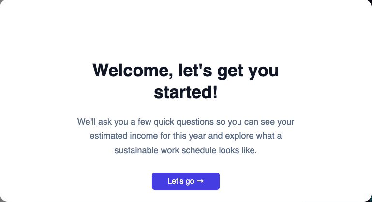Click the words "quick questions" in description
Image resolution: width=372 pixels, height=202 pixels.
(184, 122)
